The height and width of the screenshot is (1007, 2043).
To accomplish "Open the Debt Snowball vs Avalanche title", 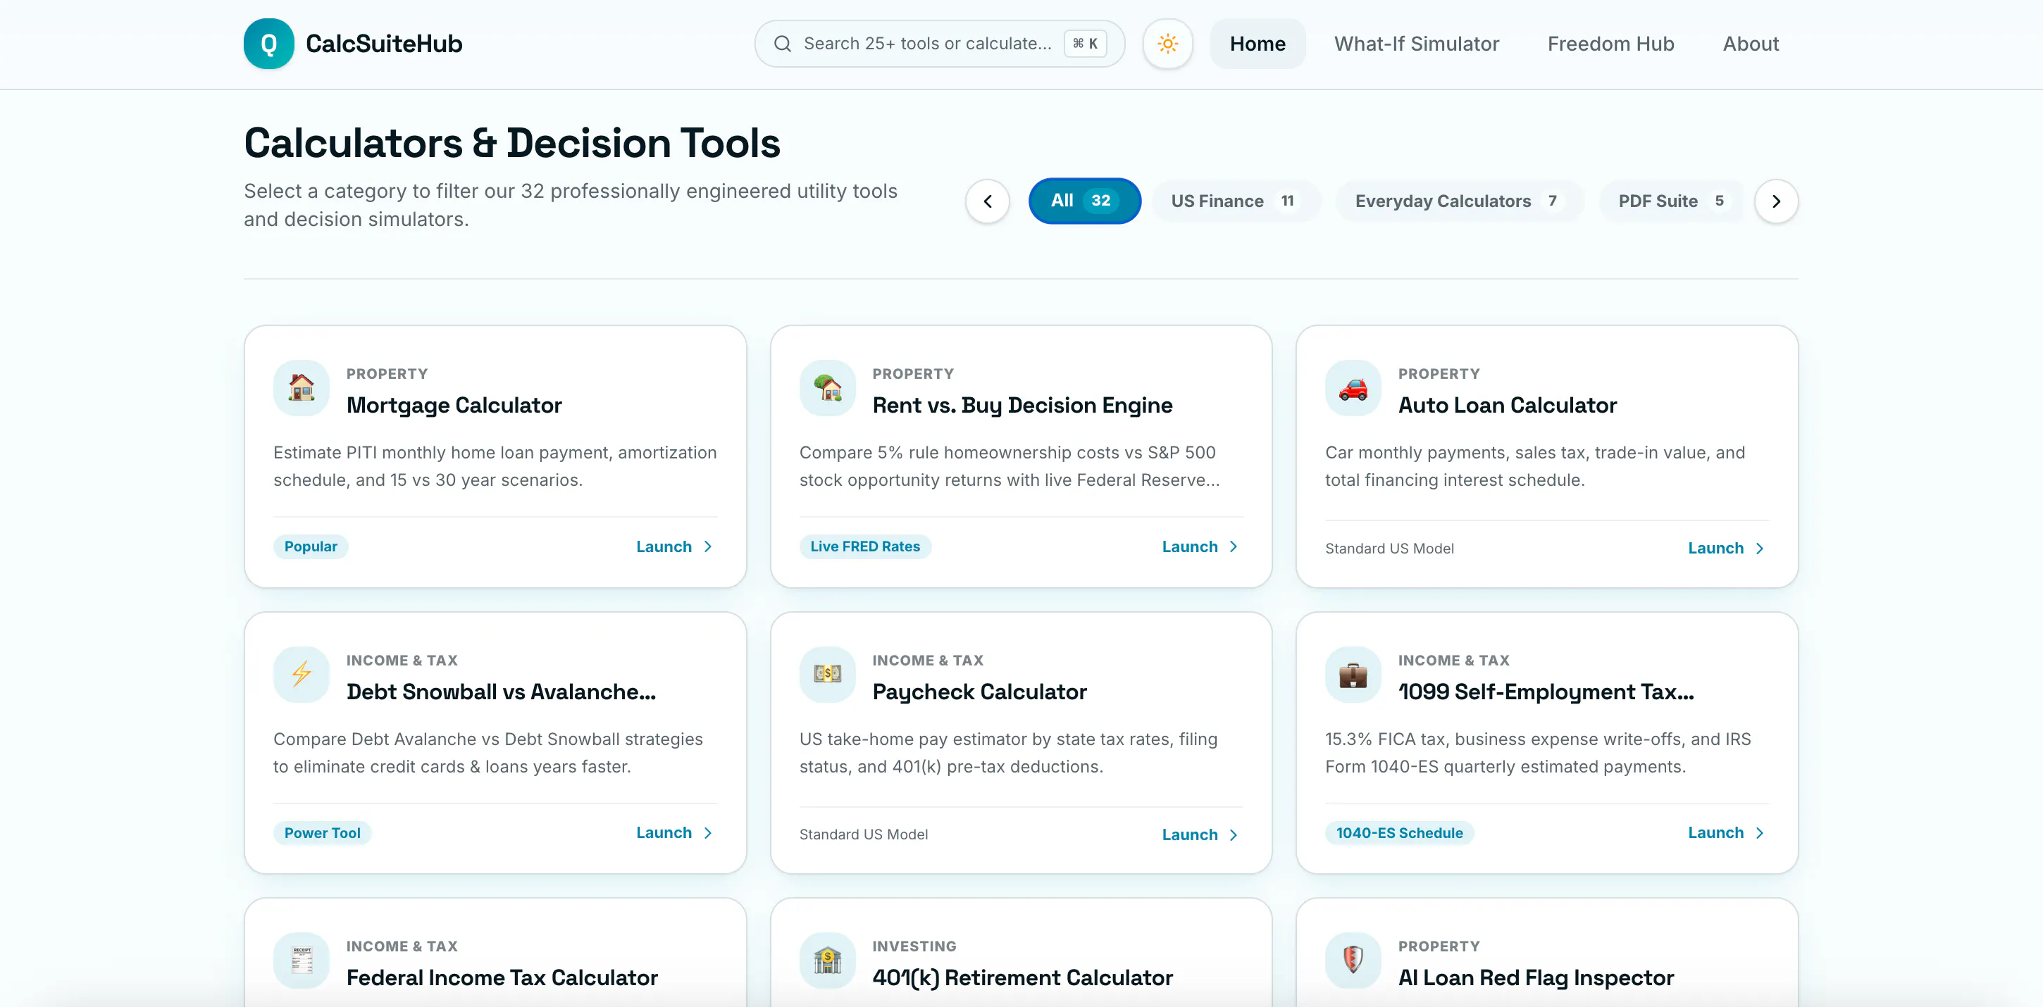I will click(x=500, y=692).
